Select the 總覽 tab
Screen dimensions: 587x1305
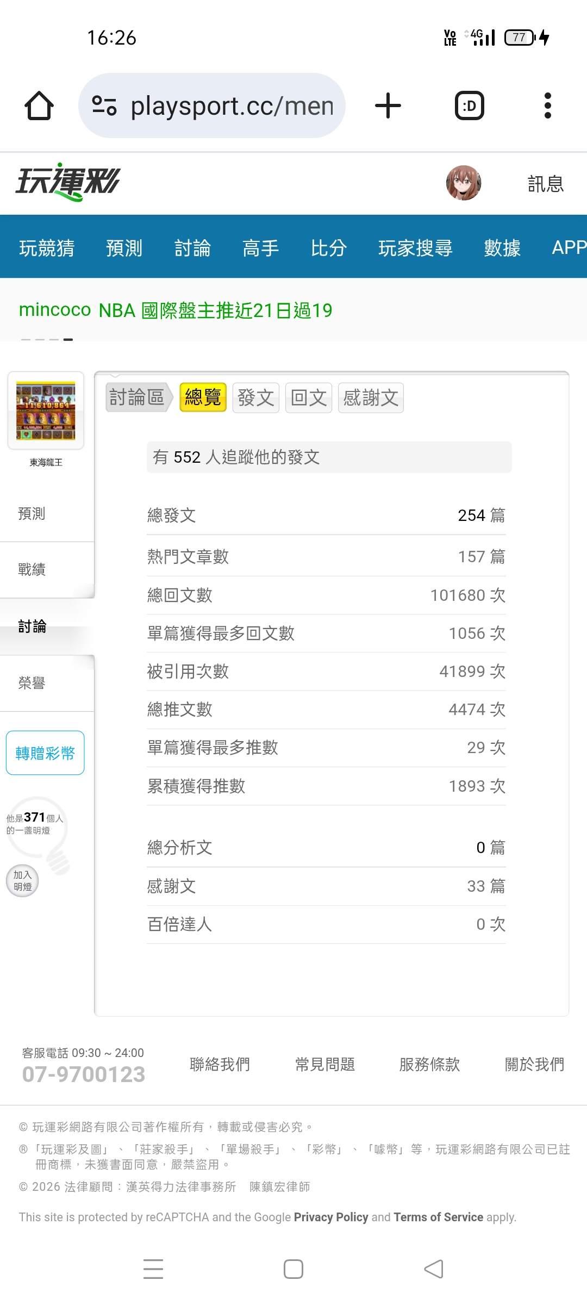coord(203,397)
